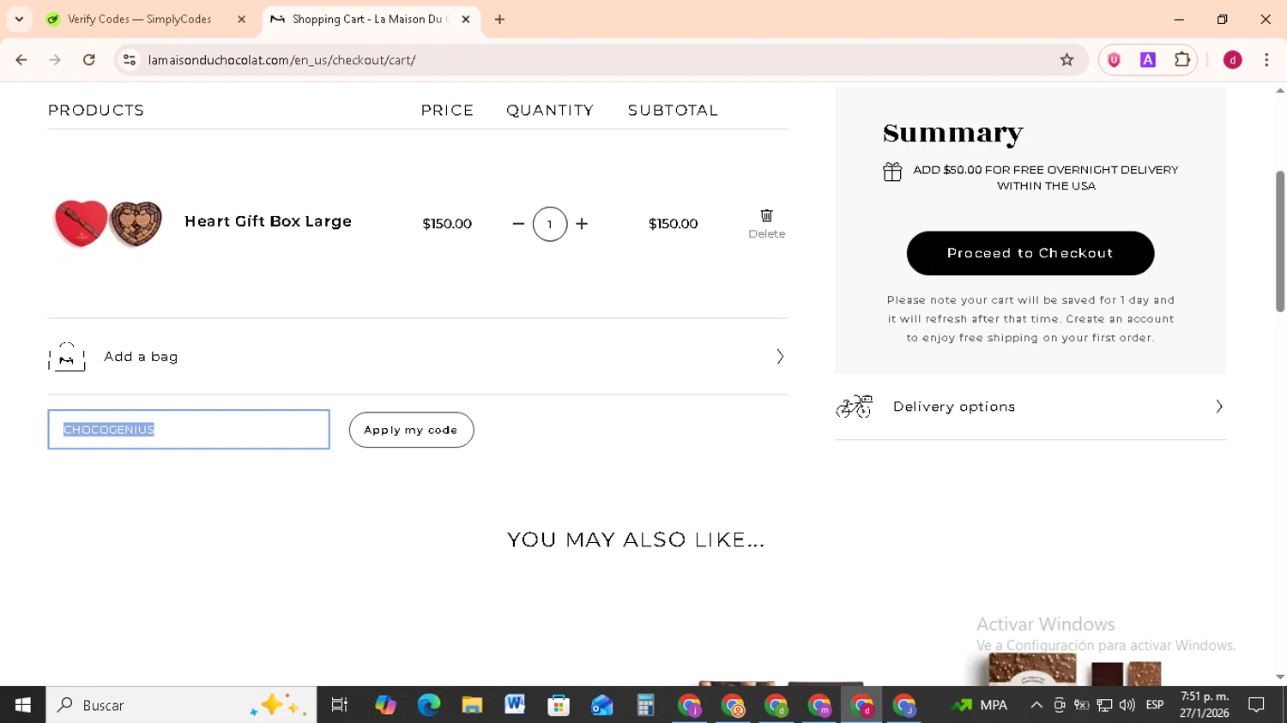Open the Chrome profile avatar d
Image resolution: width=1287 pixels, height=723 pixels.
click(1233, 60)
